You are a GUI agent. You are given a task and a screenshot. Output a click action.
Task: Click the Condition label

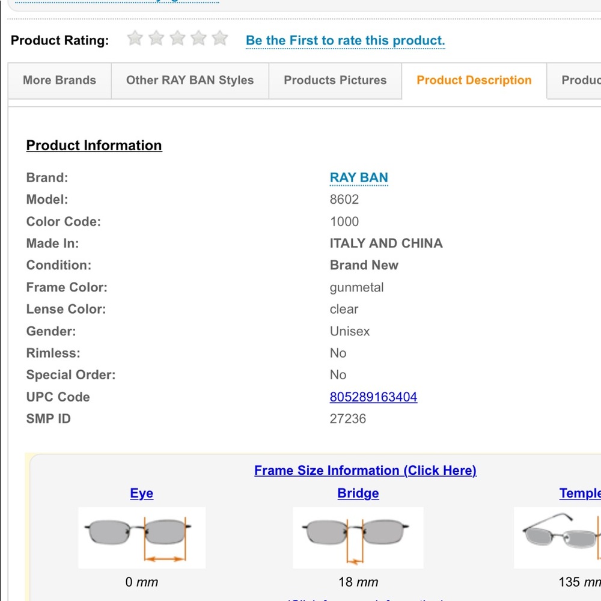59,265
